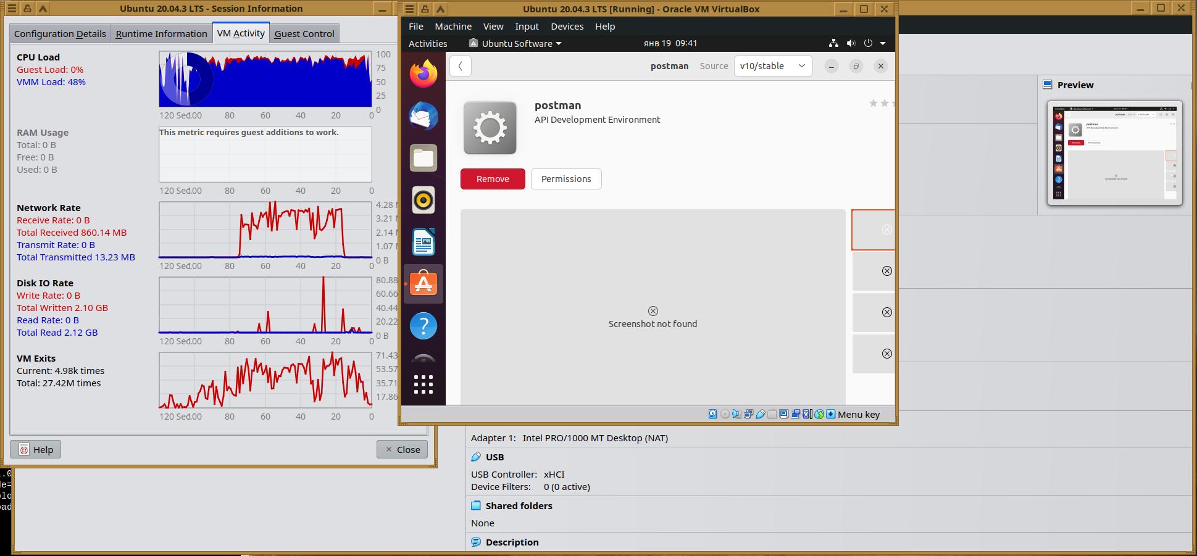Open postman Permissions
Image resolution: width=1197 pixels, height=556 pixels.
tap(566, 179)
